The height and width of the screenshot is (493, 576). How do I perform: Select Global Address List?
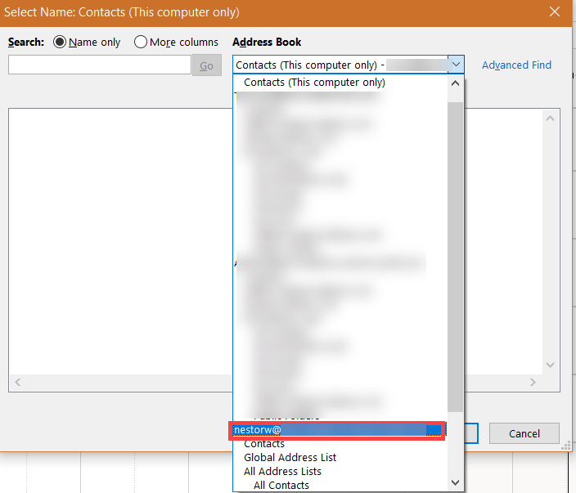[x=290, y=457]
